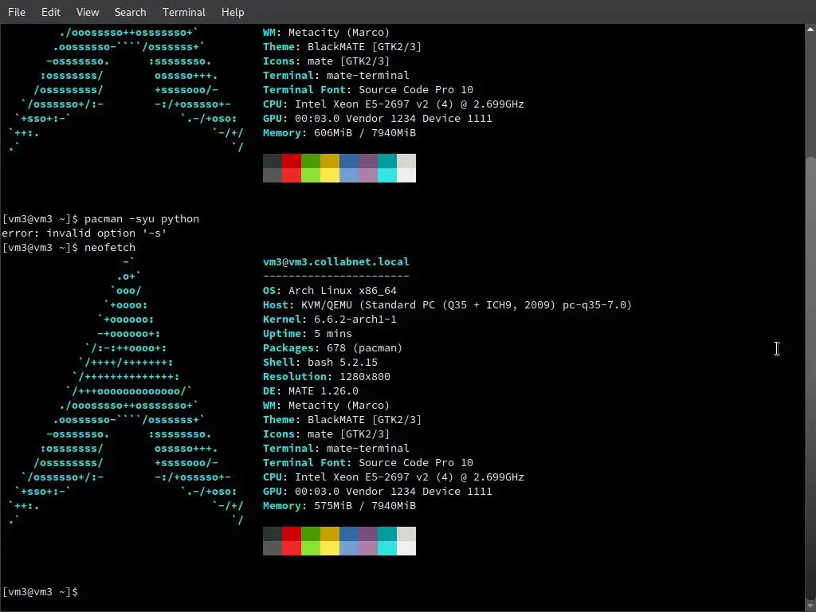Click the 'DE: MATE 1.26.0' line
The height and width of the screenshot is (612, 816).
pyautogui.click(x=310, y=390)
